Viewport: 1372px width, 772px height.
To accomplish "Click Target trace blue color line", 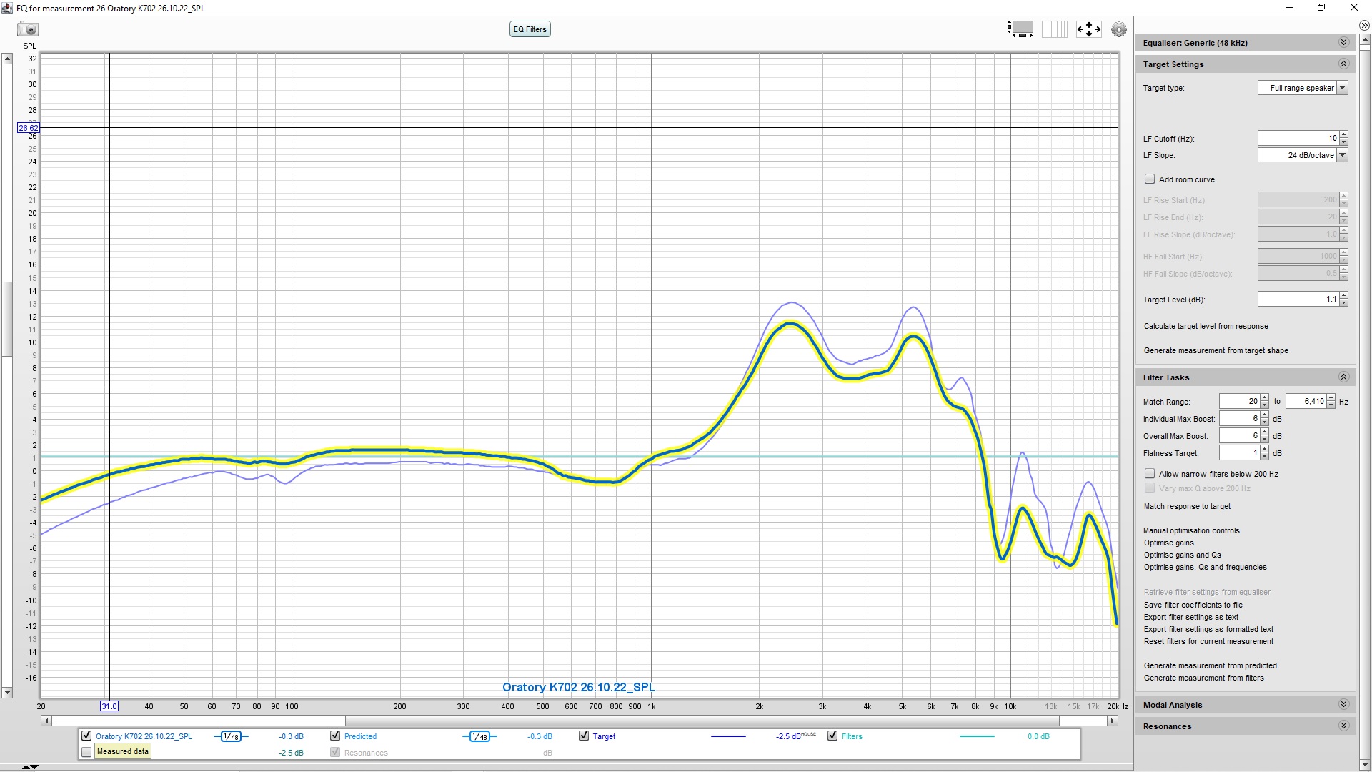I will [728, 736].
